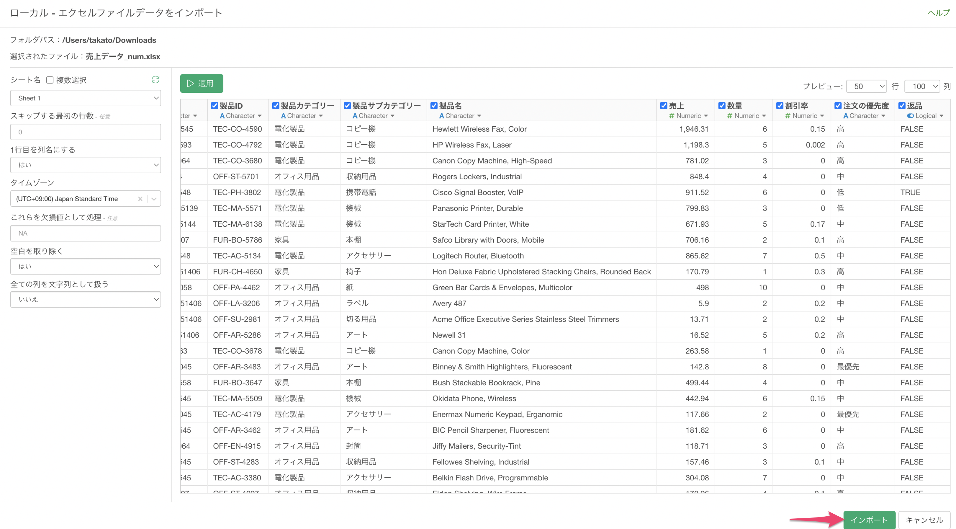956x529 pixels.
Task: Change data type of 数量 column
Action: [x=746, y=116]
